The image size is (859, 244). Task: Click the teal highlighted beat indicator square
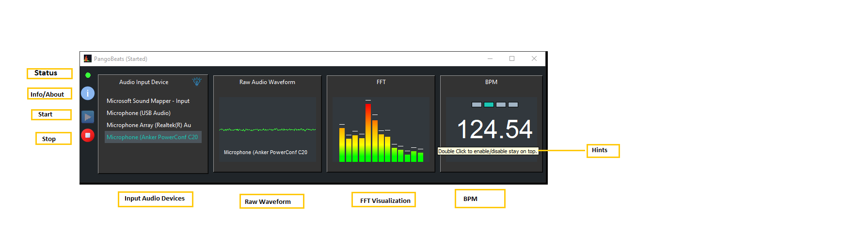pyautogui.click(x=489, y=104)
